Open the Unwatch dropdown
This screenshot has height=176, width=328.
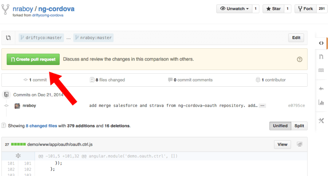coord(234,9)
